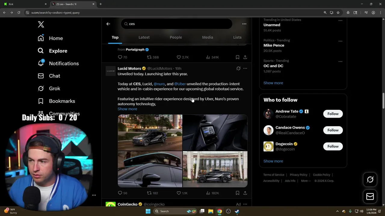
Task: Open floating Grok button
Action: [x=370, y=179]
